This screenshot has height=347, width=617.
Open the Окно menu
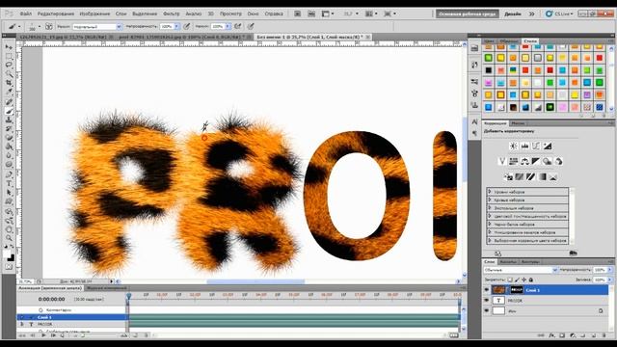(253, 13)
